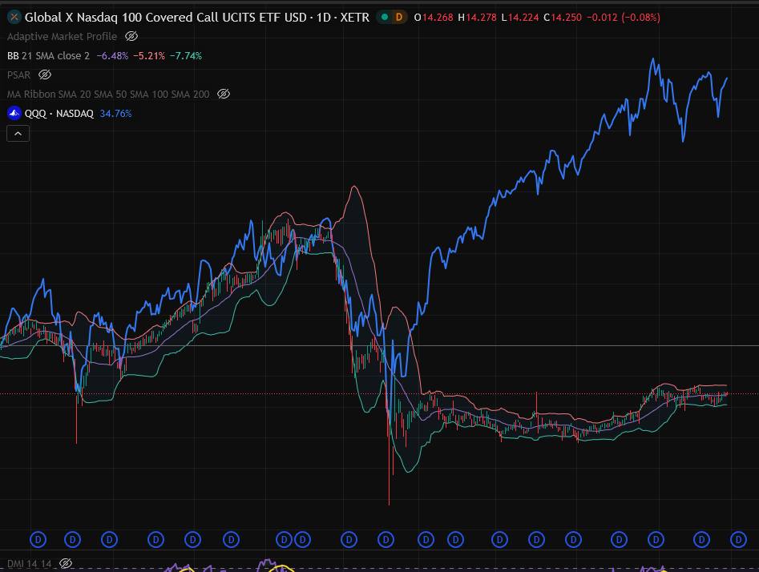Click the high value H14.278

(x=477, y=18)
